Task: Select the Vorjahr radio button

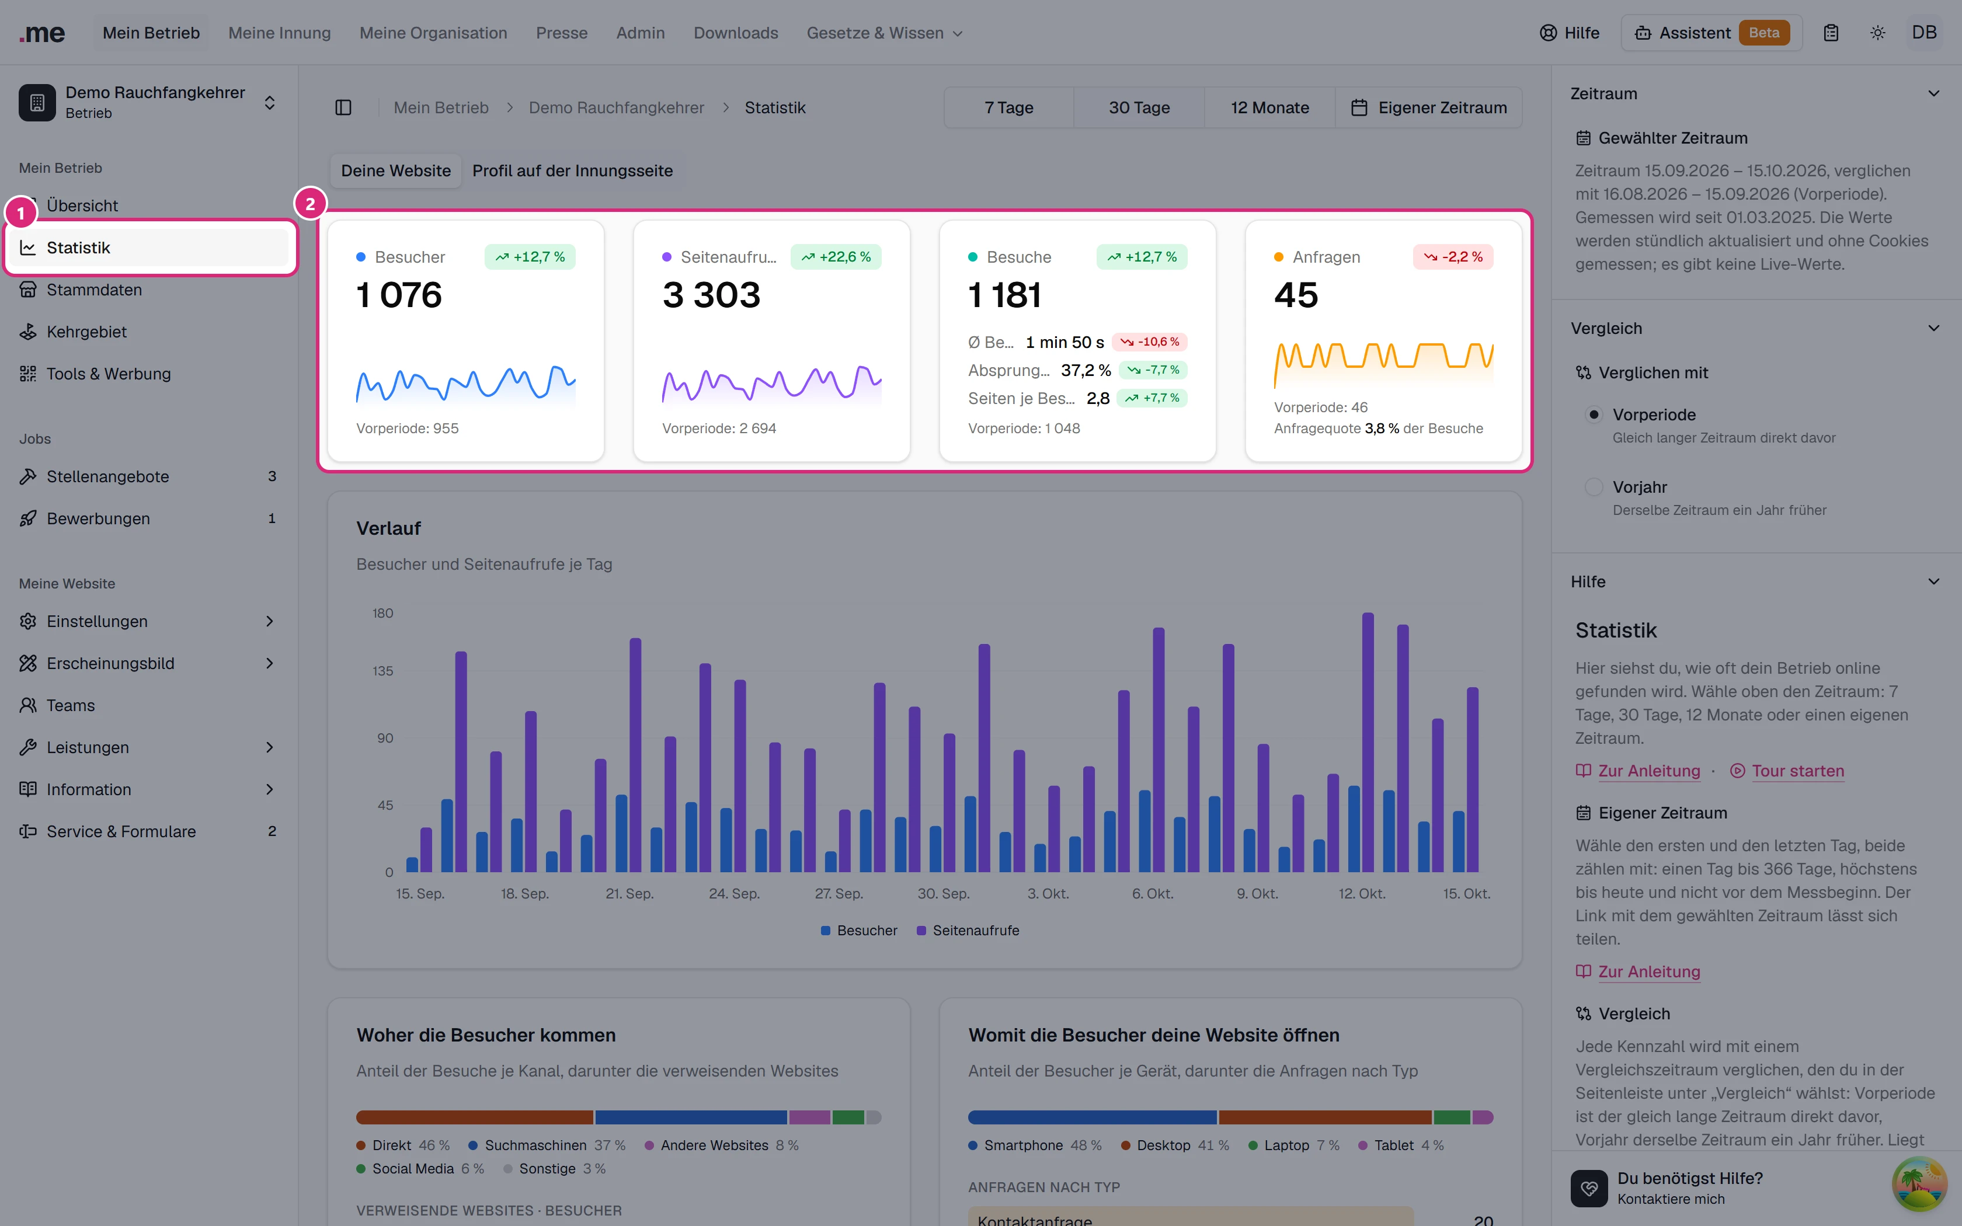Action: tap(1594, 487)
